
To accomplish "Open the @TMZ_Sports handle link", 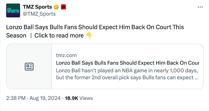I will 39,14.
